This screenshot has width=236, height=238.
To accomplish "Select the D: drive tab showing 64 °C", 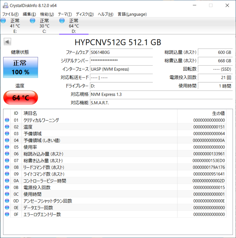I will tap(74, 26).
